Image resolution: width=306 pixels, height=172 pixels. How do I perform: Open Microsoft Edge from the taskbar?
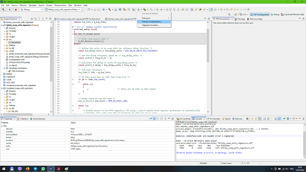[x=50, y=169]
